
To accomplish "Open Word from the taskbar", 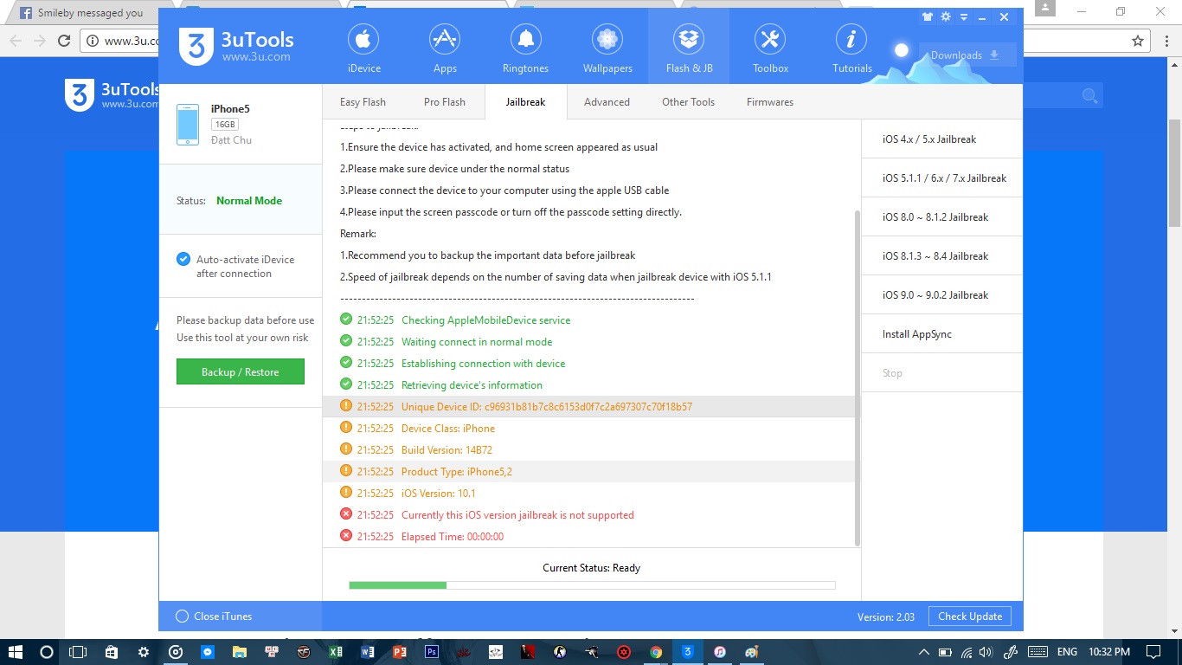I will tap(368, 652).
